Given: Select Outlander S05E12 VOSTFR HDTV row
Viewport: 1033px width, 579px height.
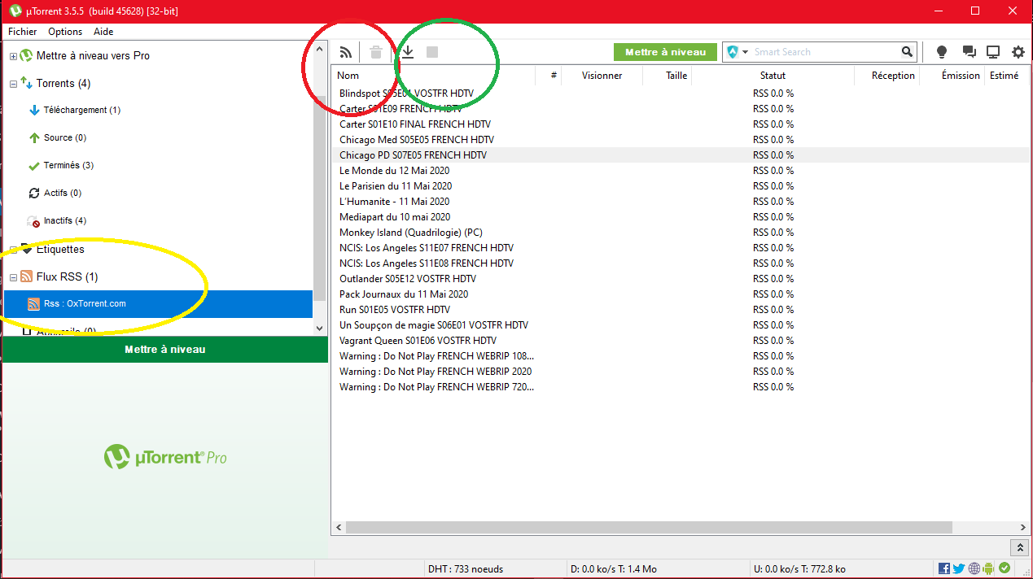Looking at the screenshot, I should 681,279.
